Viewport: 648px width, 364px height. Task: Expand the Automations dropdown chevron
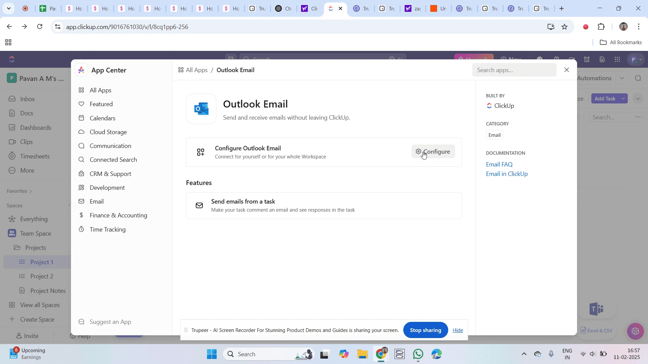tap(622, 78)
